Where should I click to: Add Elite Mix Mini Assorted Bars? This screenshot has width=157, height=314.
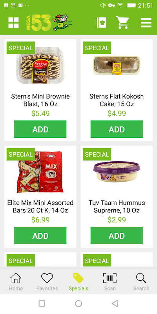click(40, 235)
